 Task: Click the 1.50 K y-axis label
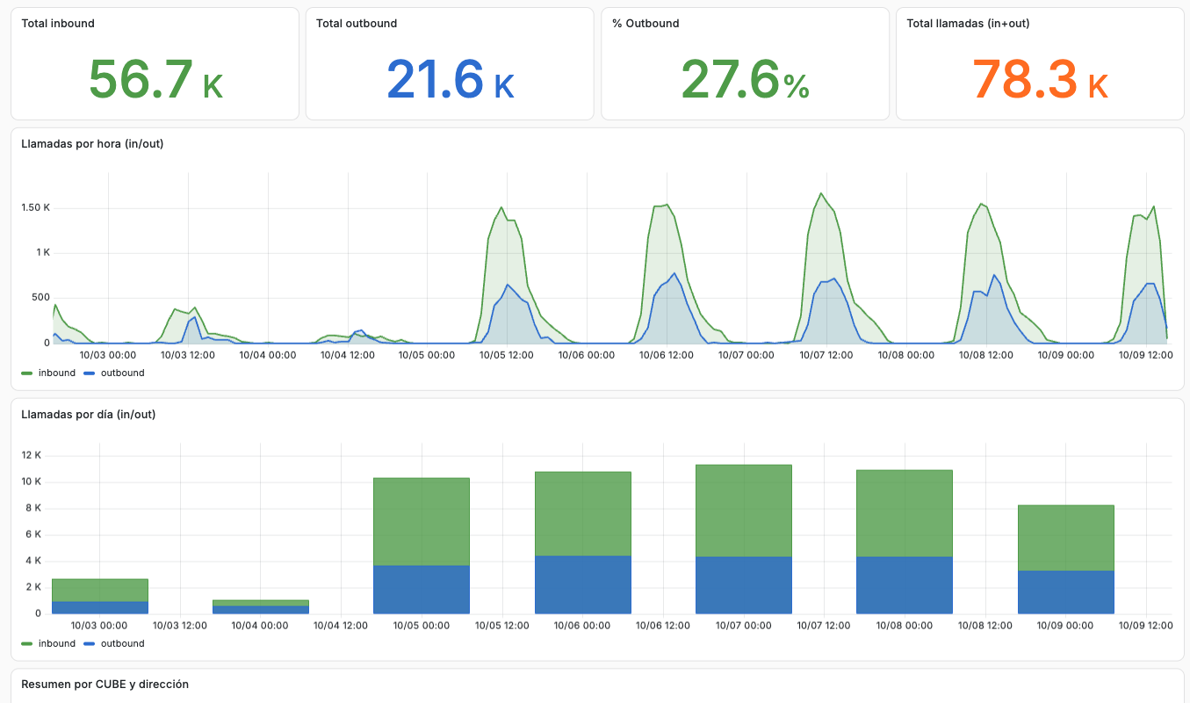tap(36, 208)
